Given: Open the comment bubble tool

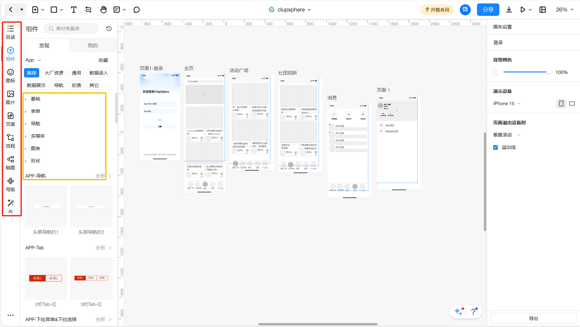Looking at the screenshot, I should pyautogui.click(x=136, y=10).
